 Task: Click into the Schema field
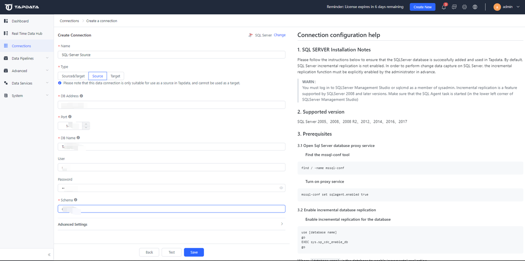click(171, 209)
